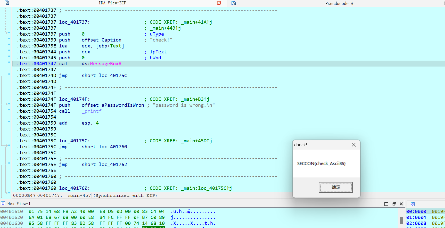The height and width of the screenshot is (228, 445).
Task: Click the _main+41A↑j cross reference
Action: tap(196, 22)
